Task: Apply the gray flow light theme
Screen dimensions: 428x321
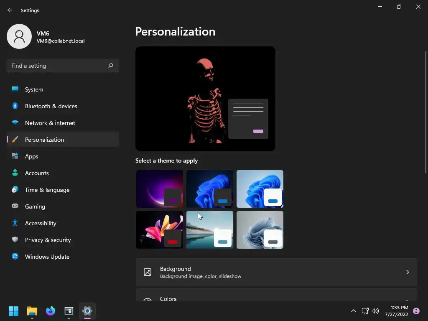Action: pos(260,230)
